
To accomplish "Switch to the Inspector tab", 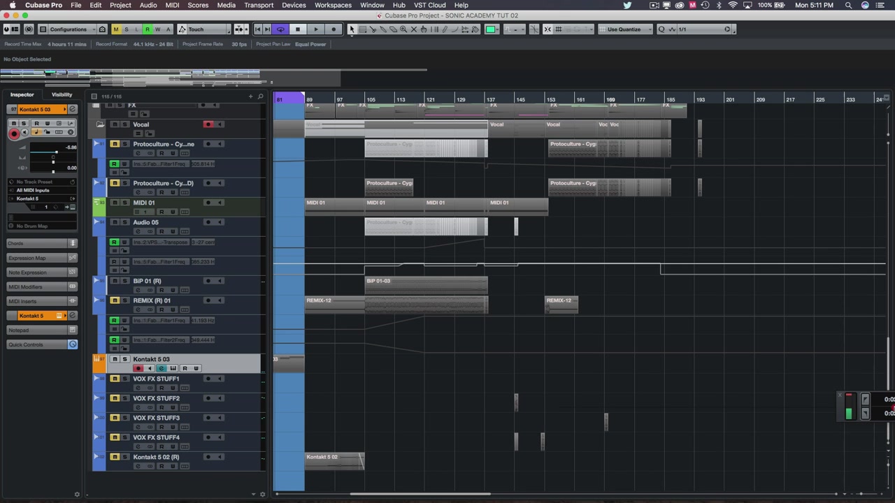I will [22, 94].
